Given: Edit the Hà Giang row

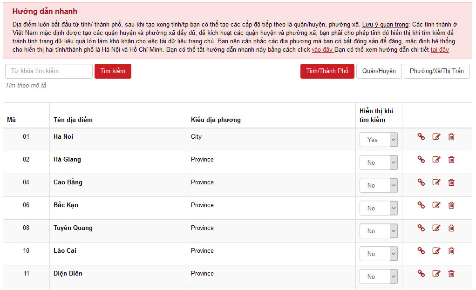Looking at the screenshot, I should 436,160.
